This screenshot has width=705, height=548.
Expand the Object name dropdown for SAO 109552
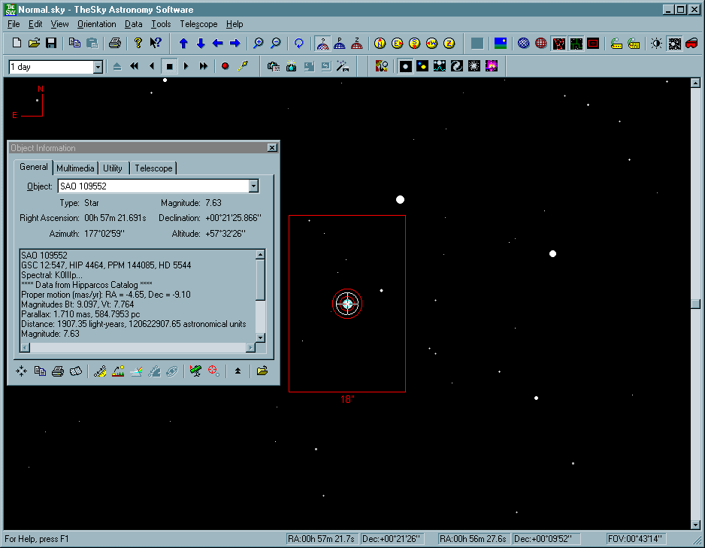coord(253,186)
